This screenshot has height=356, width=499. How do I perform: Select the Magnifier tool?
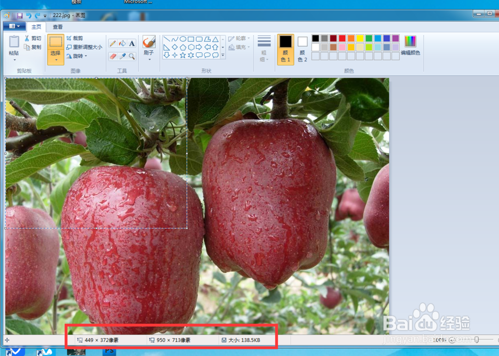(132, 56)
